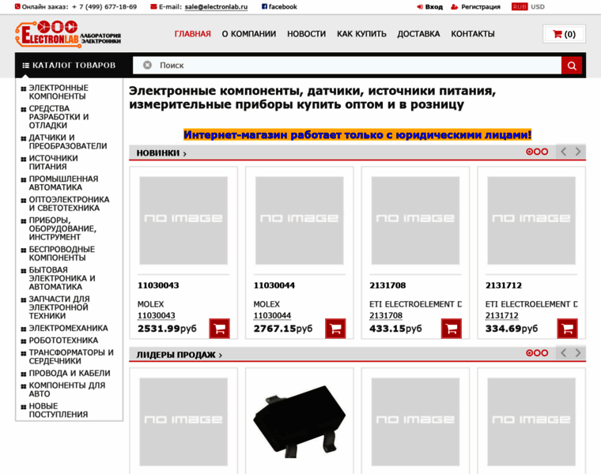Select third pagination dot in Новинки

pos(544,152)
